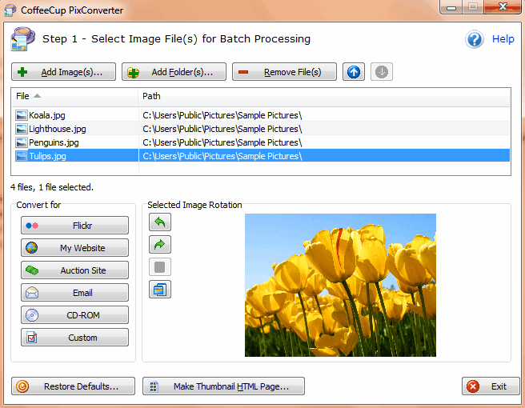Screen dimensions: 525x408
Task: Click the gray square reset rotation button
Action: tap(160, 267)
